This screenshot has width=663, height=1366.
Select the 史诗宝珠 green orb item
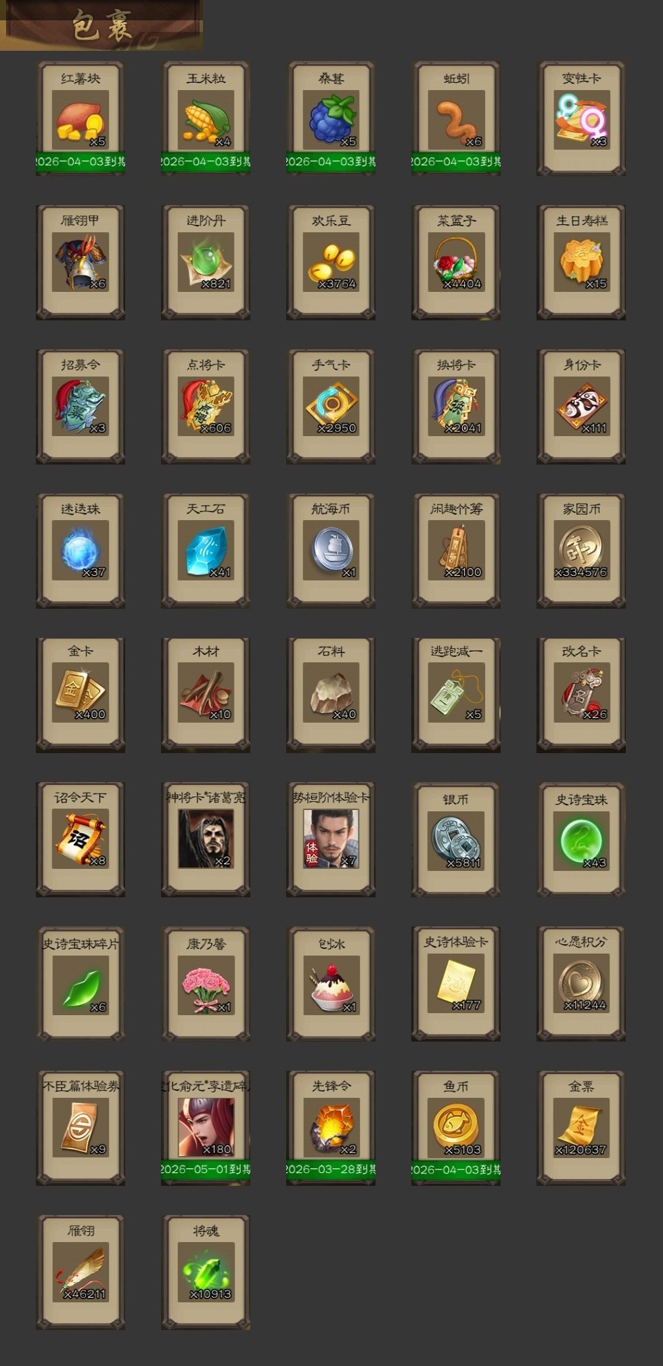581,840
